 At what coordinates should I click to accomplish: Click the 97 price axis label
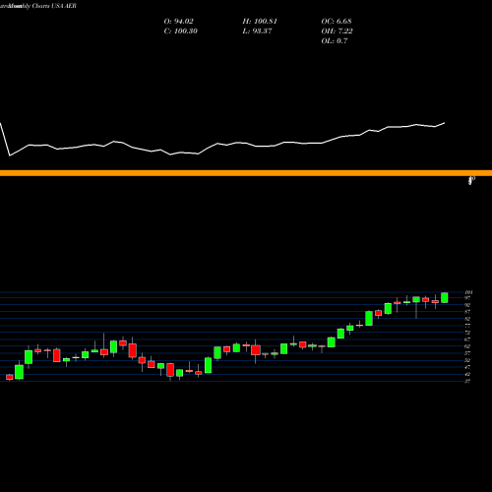coord(467,298)
